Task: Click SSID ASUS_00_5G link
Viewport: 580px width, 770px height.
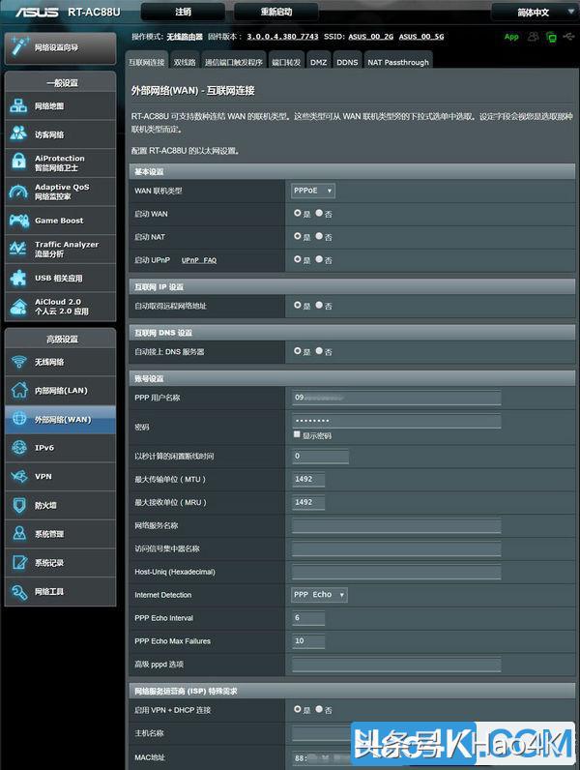Action: (421, 37)
